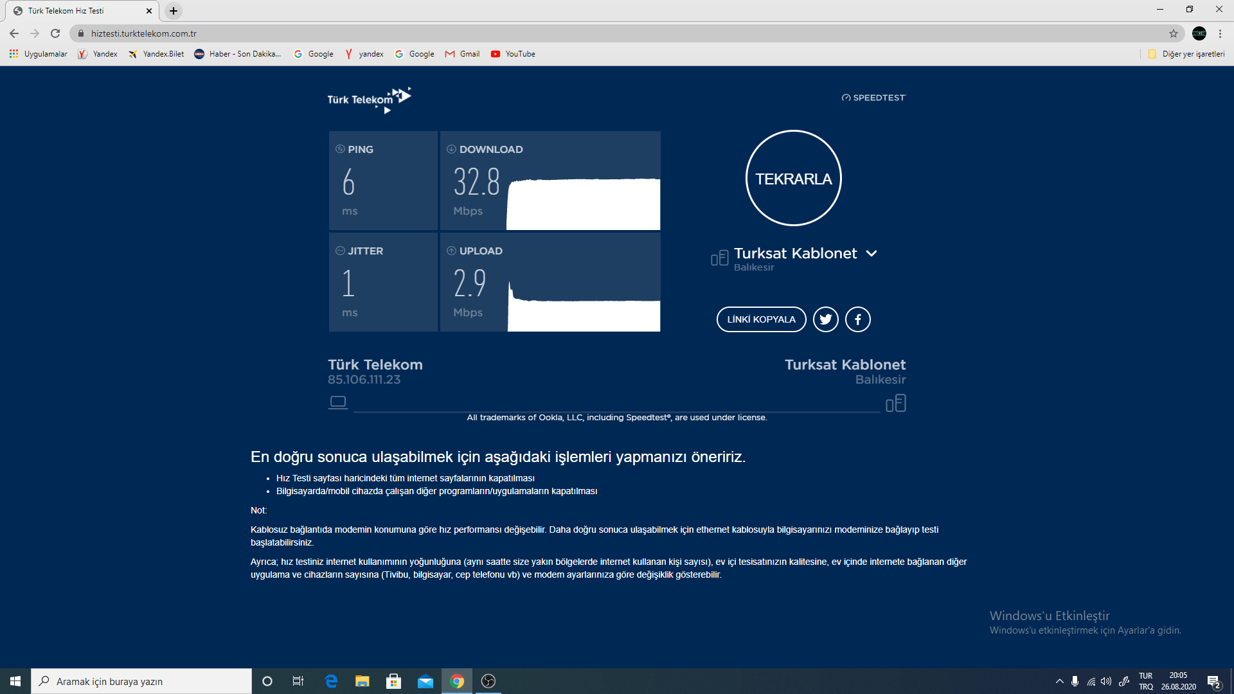Open the Gmail bookmark
The width and height of the screenshot is (1234, 694).
[463, 54]
